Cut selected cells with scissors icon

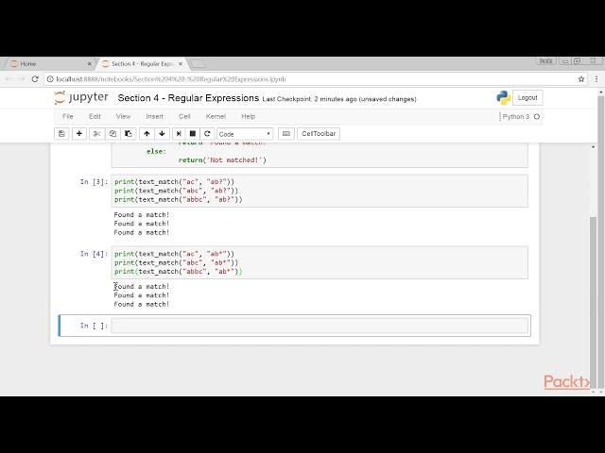pos(96,134)
